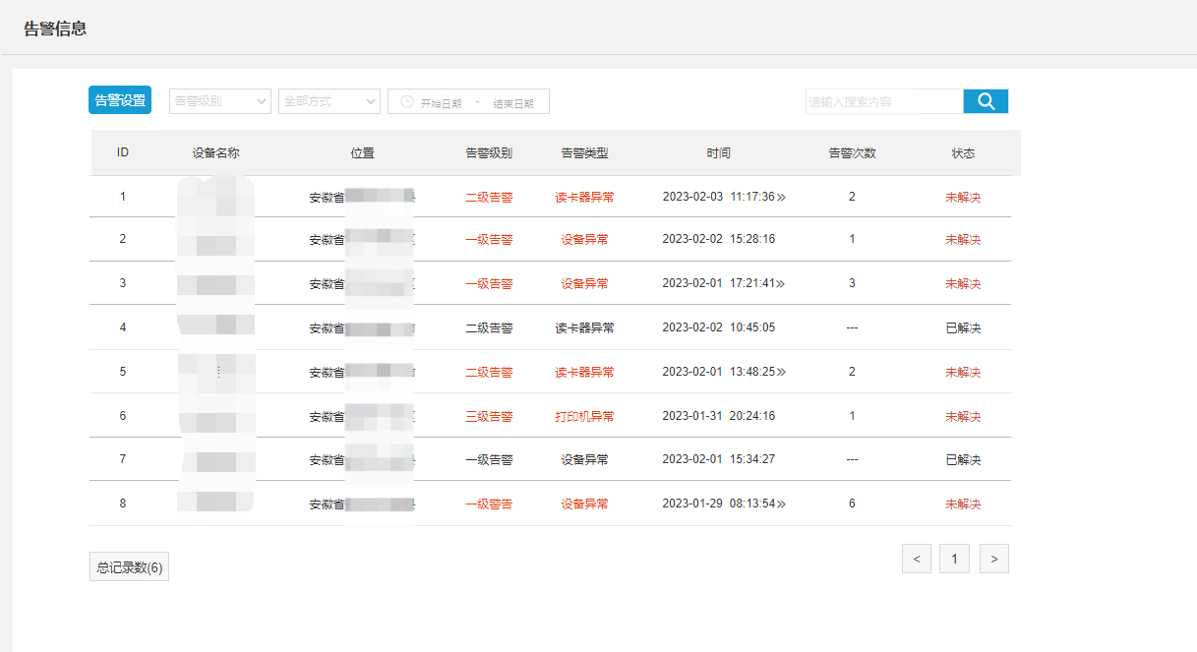Select page number 1

[954, 559]
